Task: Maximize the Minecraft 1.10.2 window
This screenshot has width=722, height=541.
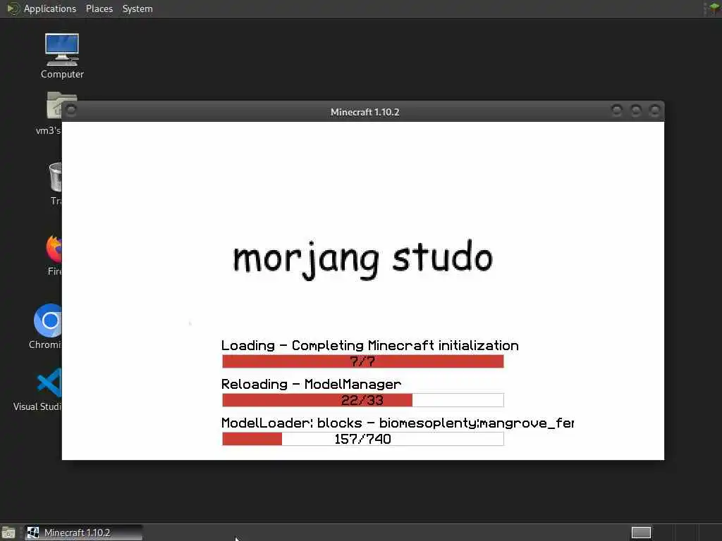Action: (x=635, y=111)
